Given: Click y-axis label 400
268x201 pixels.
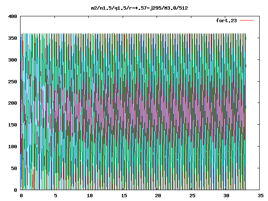Looking at the screenshot, I should click(x=13, y=16).
